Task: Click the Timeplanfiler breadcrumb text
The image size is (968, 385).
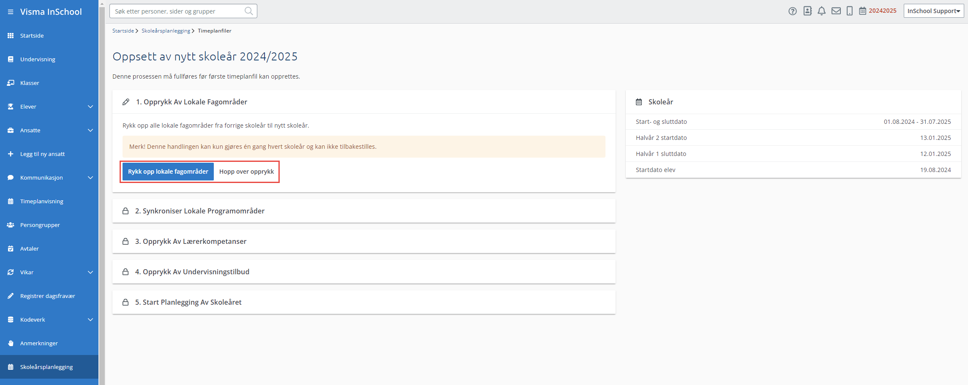Action: pos(214,31)
